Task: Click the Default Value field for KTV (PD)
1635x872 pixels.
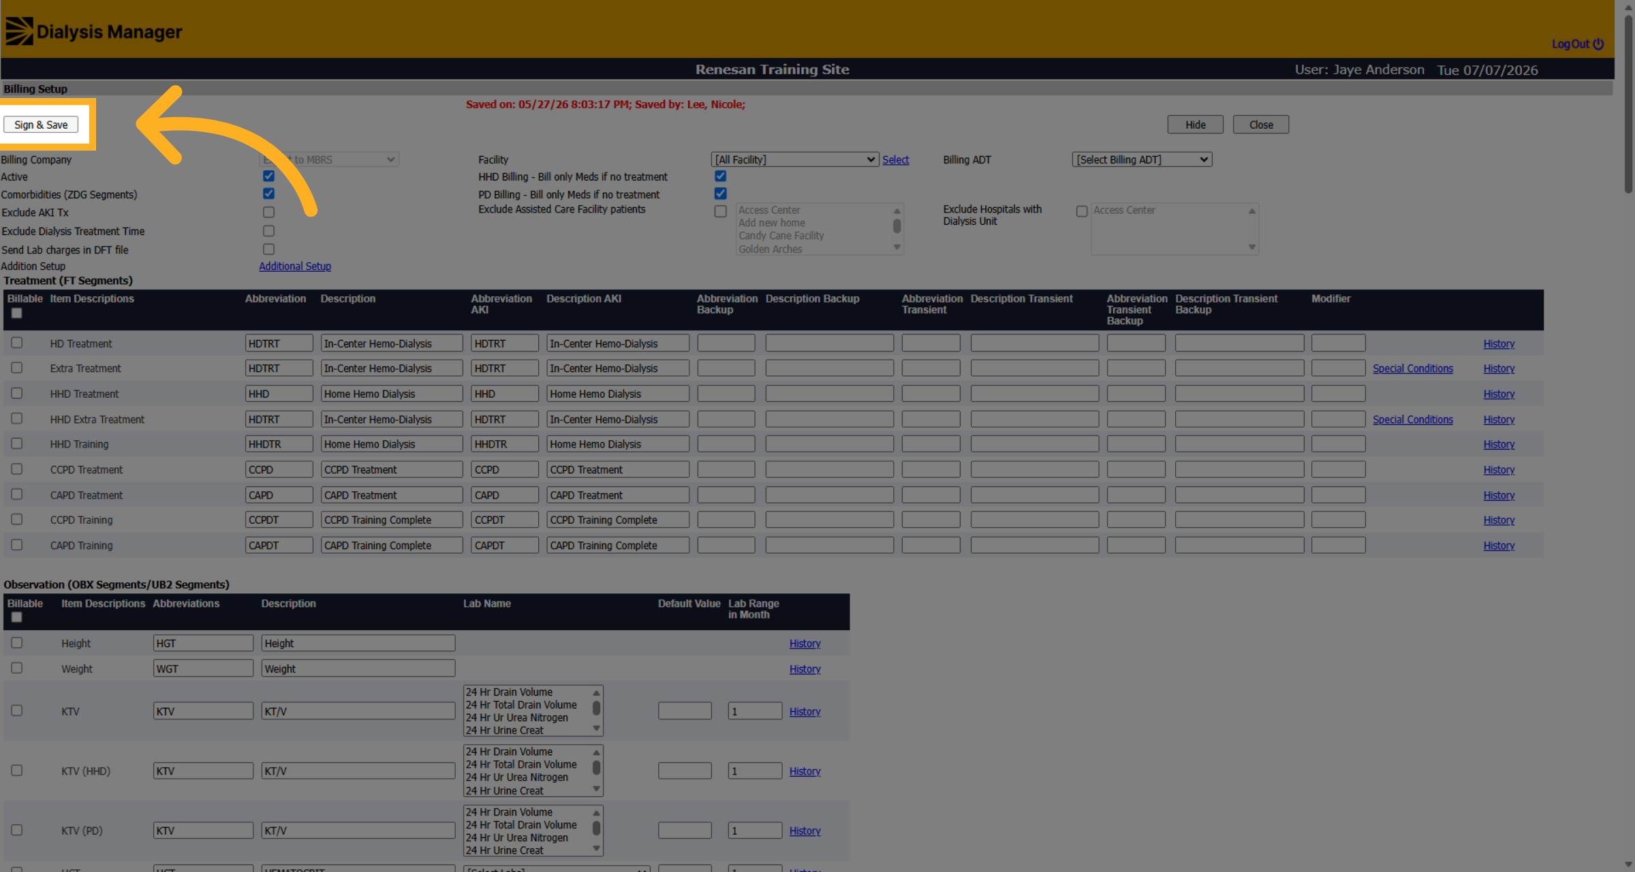Action: click(685, 830)
